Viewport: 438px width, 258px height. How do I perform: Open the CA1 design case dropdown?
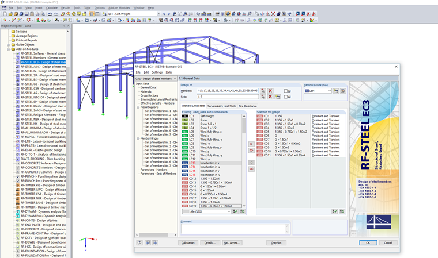click(175, 79)
